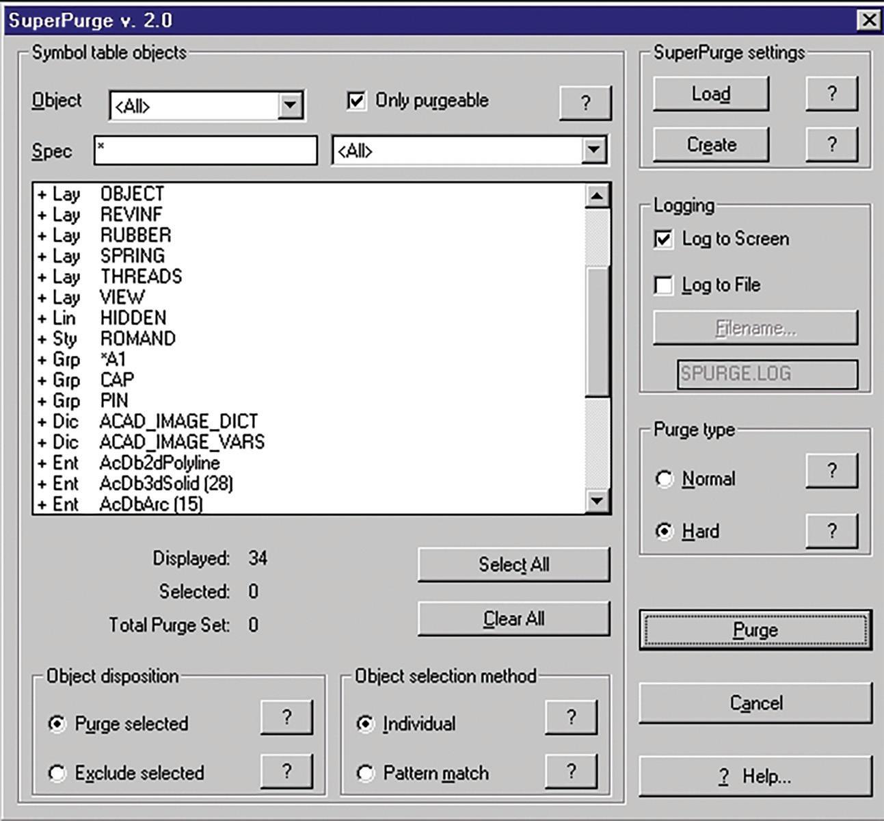Select Dic ACAD_IMAGE_VARS list row
The height and width of the screenshot is (821, 884).
tap(310, 442)
